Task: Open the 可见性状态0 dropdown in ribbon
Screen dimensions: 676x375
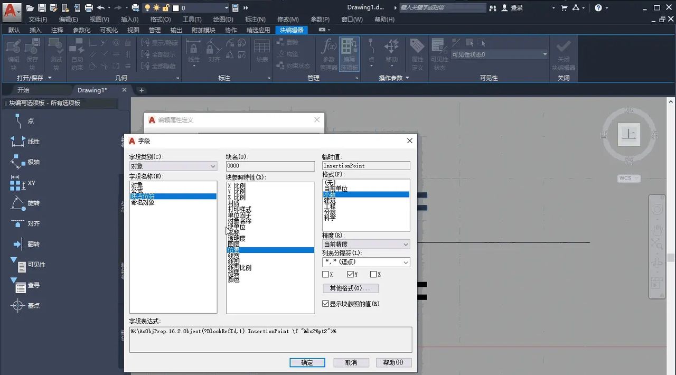Action: (499, 54)
